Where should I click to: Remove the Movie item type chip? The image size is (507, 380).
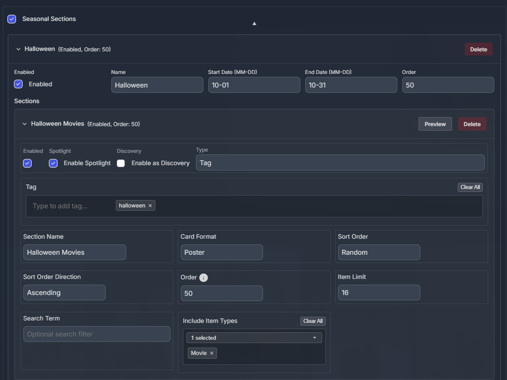212,353
